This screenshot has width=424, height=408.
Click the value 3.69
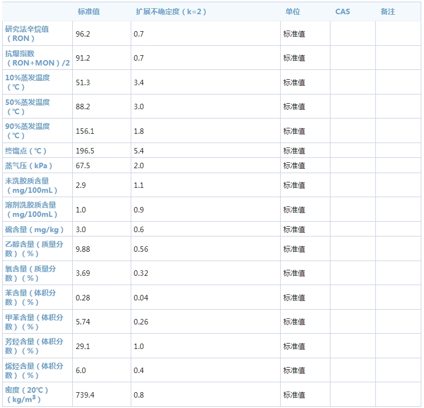point(83,273)
